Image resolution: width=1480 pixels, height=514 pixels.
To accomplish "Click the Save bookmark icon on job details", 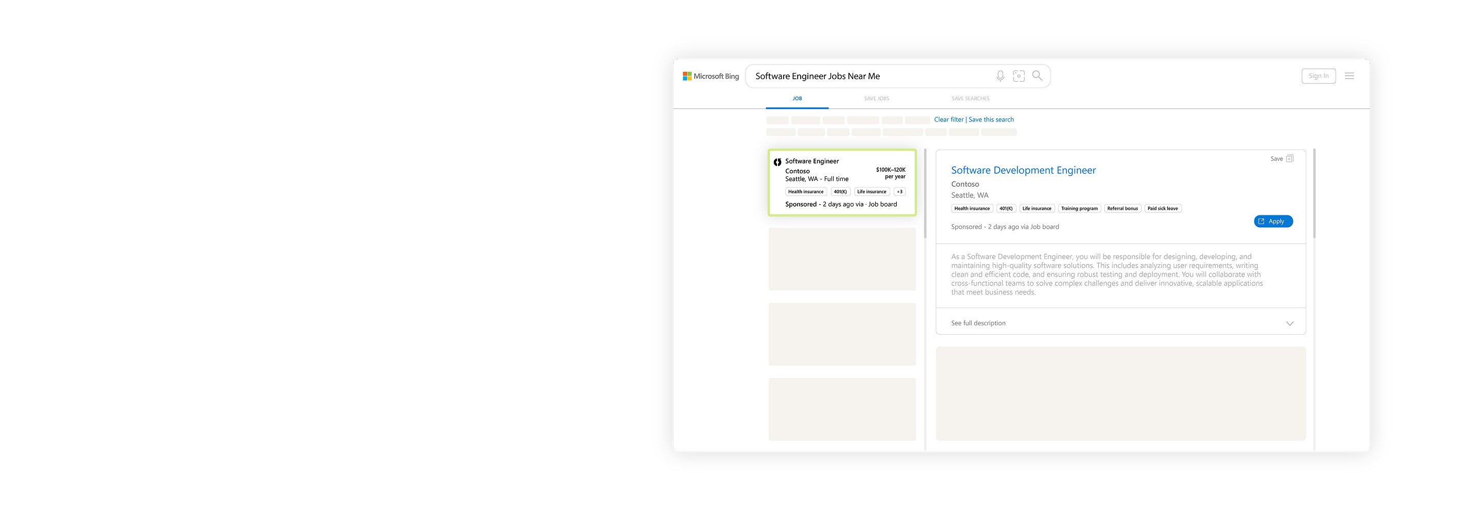I will point(1289,159).
